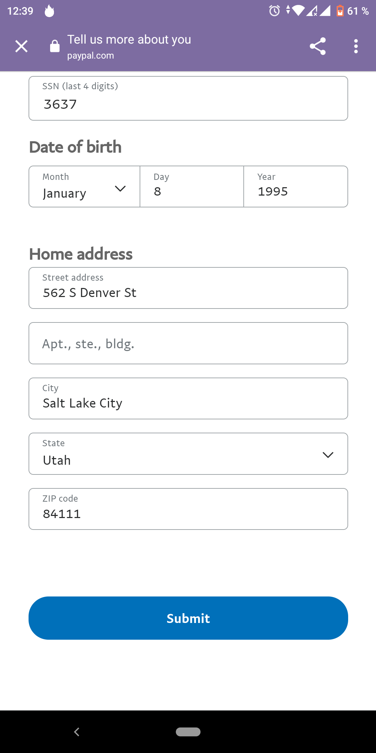The image size is (376, 753).
Task: Tap the flame notification icon
Action: tap(49, 11)
